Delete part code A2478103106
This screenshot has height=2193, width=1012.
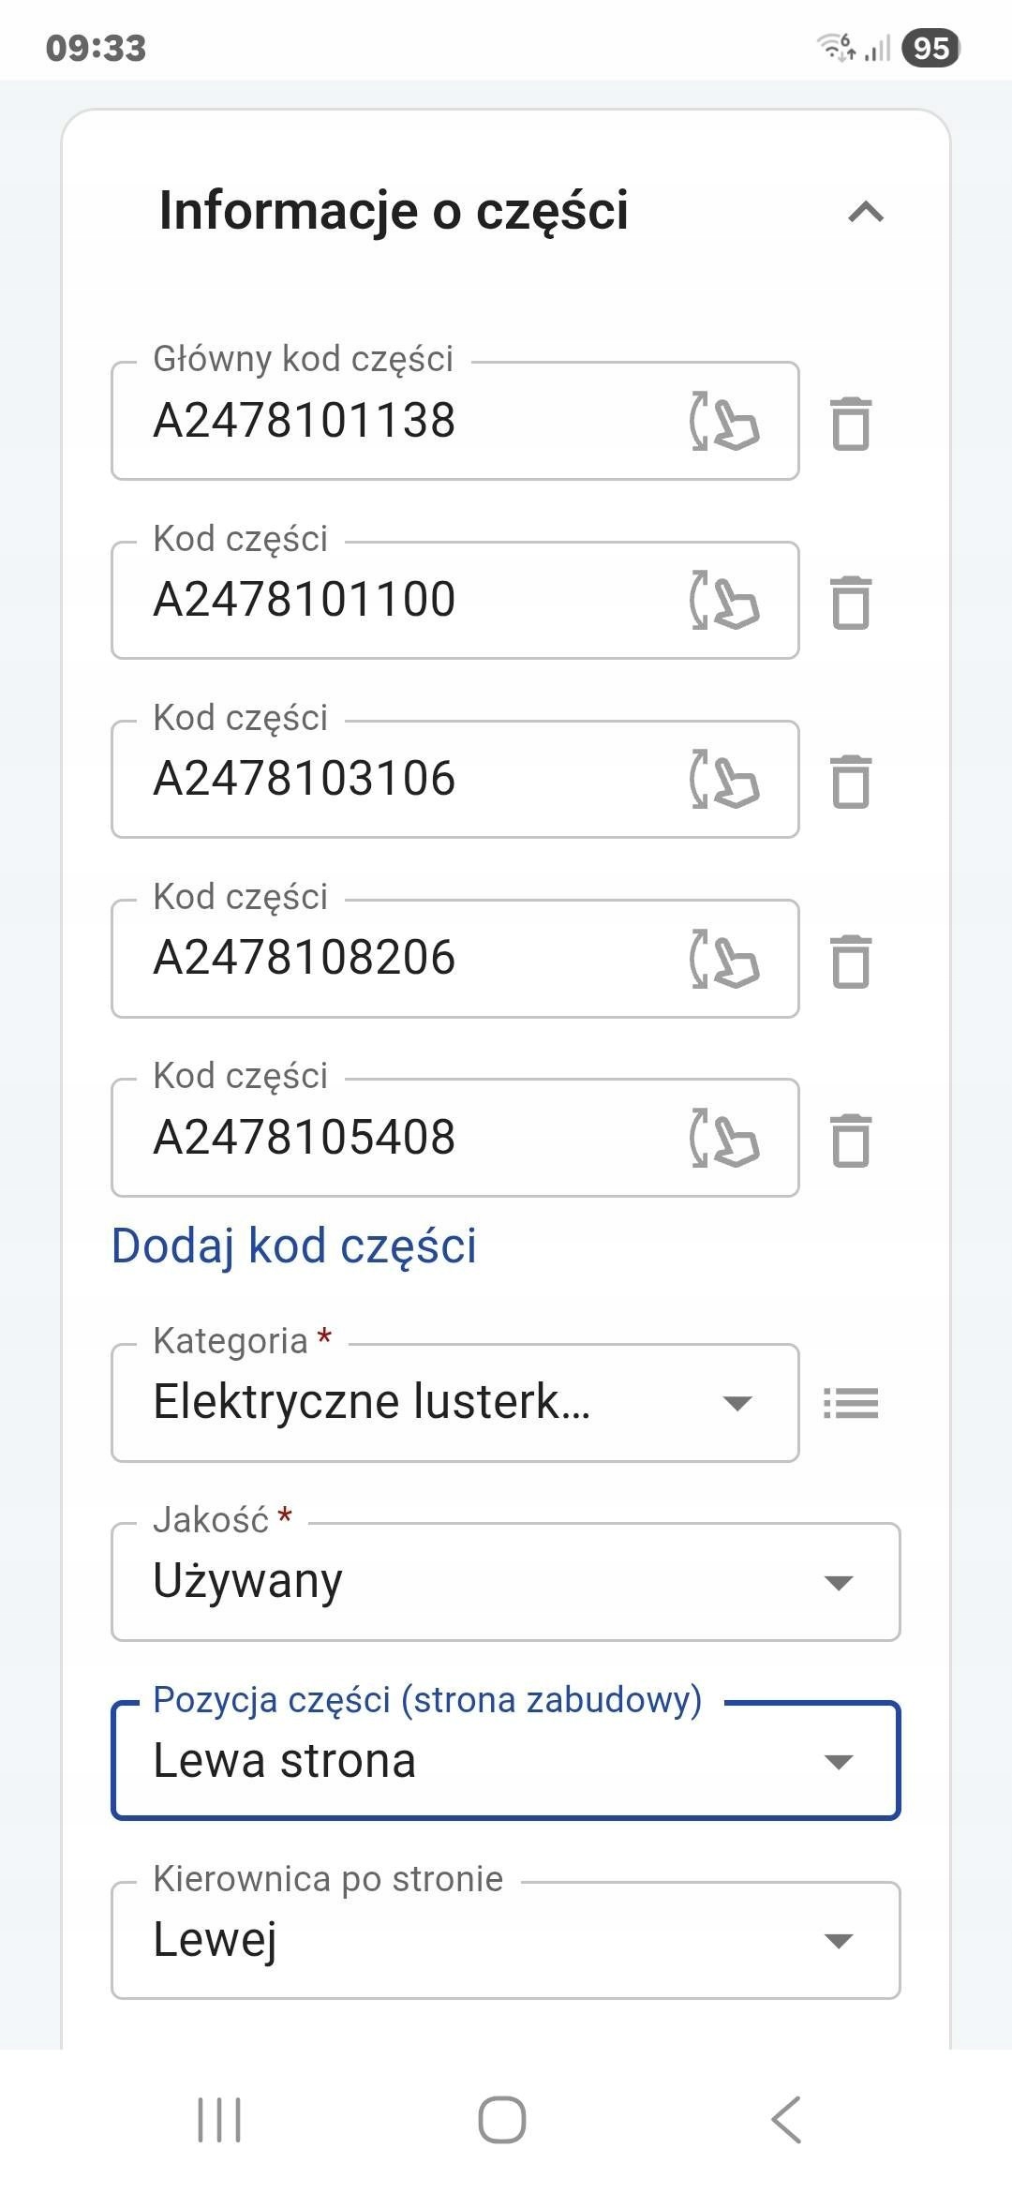tap(851, 782)
